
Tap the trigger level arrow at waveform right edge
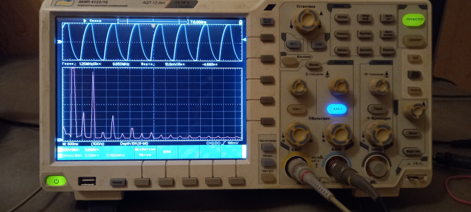coord(244,39)
